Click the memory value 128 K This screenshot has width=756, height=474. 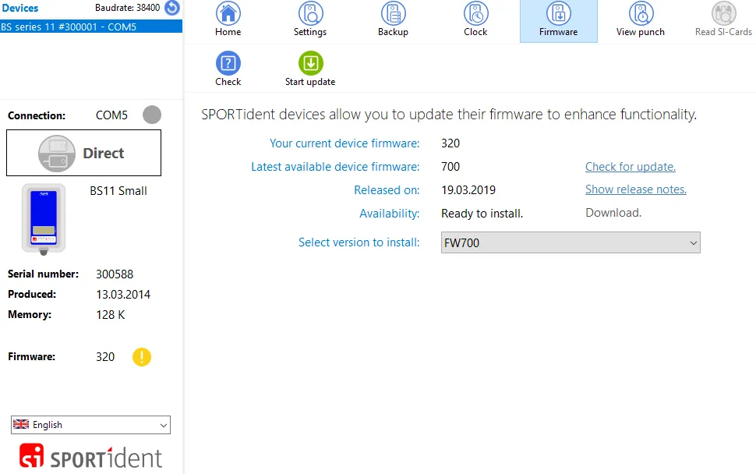111,314
